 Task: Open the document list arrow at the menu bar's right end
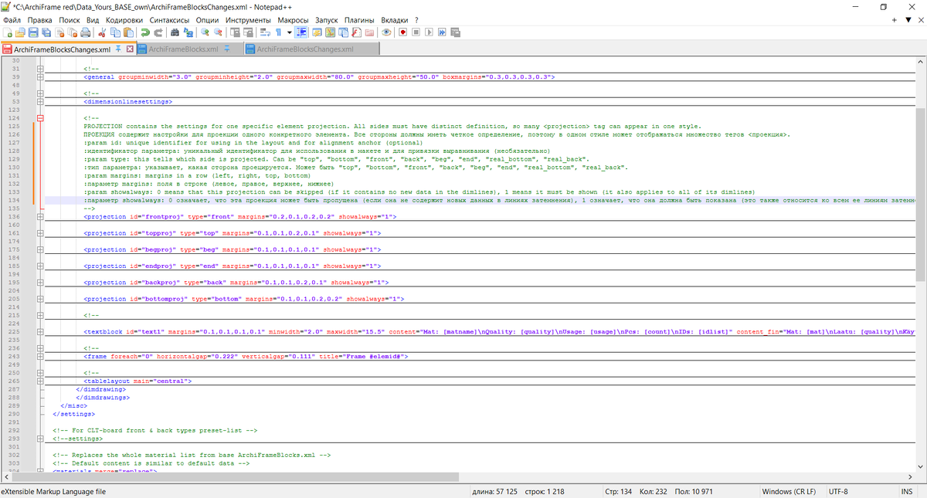pyautogui.click(x=908, y=19)
